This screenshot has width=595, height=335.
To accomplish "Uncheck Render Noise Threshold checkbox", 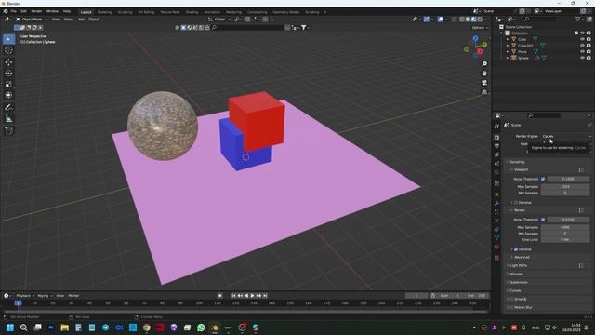I will 543,220.
